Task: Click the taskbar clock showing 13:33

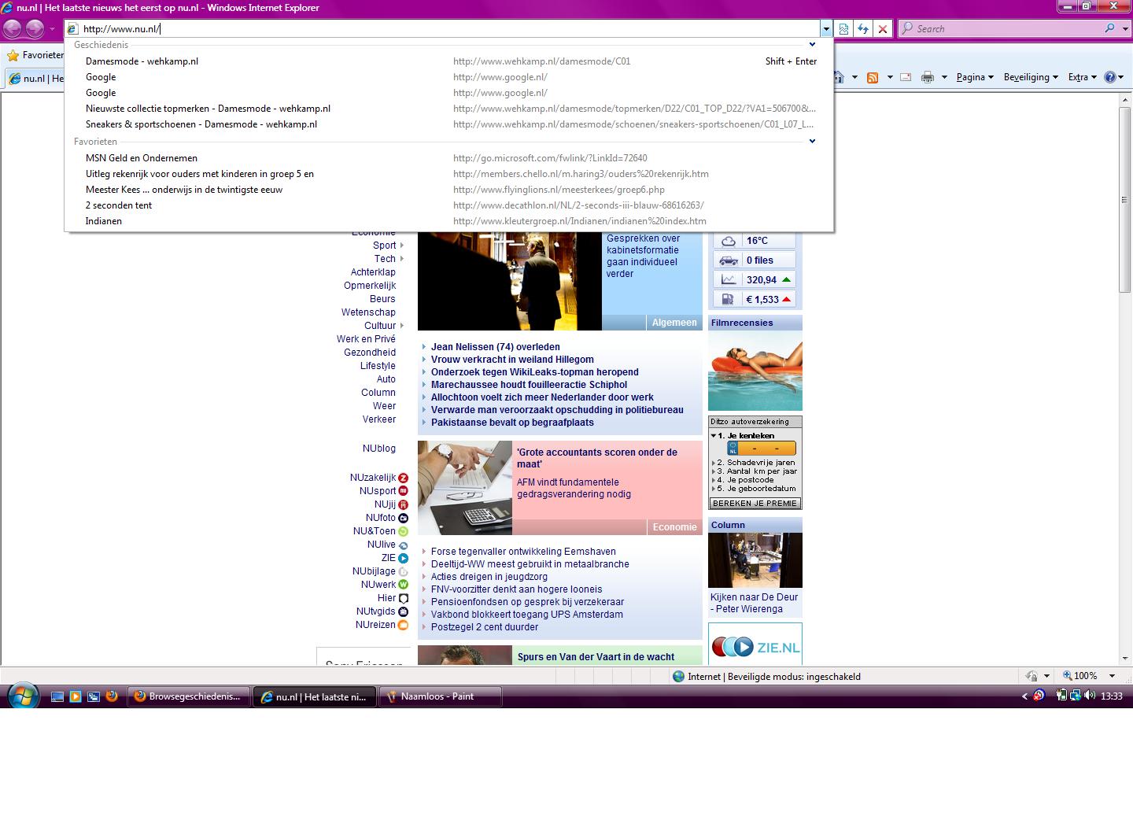Action: [1112, 696]
